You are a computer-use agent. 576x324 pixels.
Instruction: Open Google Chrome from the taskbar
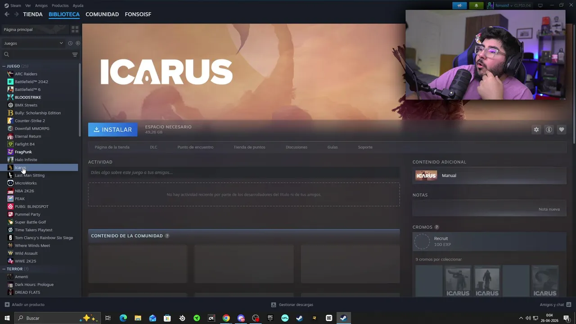pyautogui.click(x=226, y=318)
